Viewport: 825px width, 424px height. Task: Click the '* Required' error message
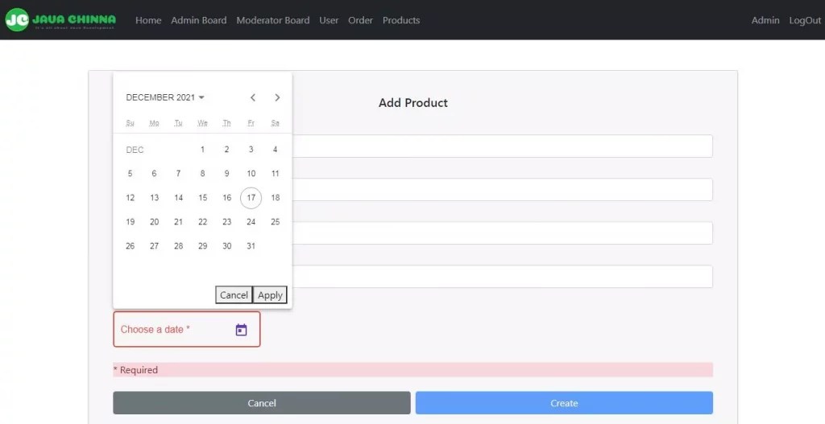413,370
